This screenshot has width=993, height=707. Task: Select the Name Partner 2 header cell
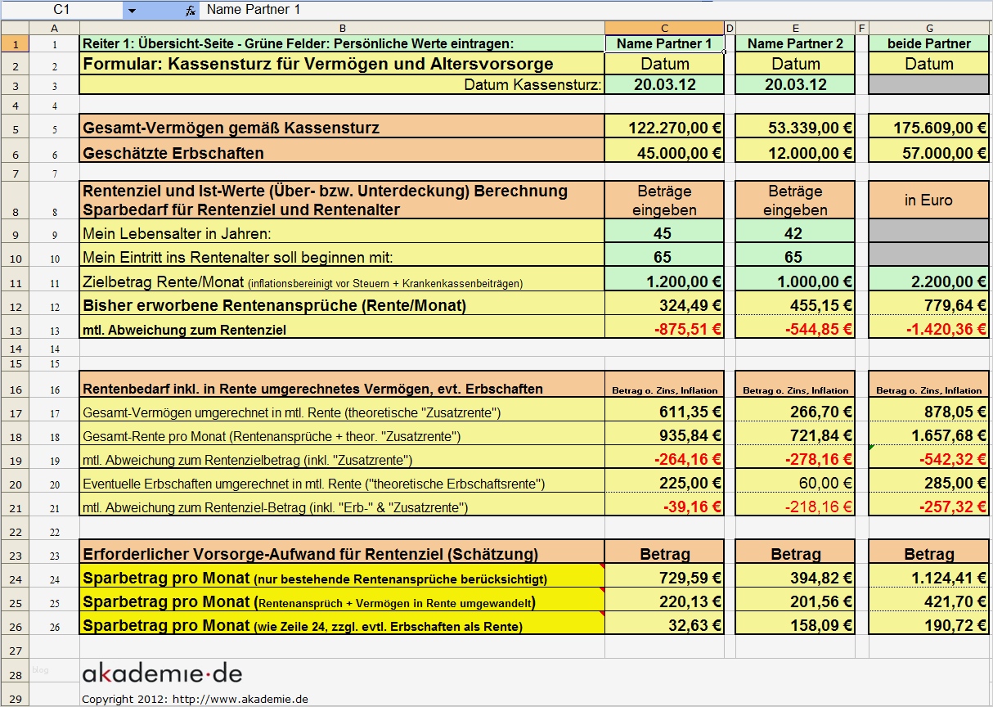[795, 43]
